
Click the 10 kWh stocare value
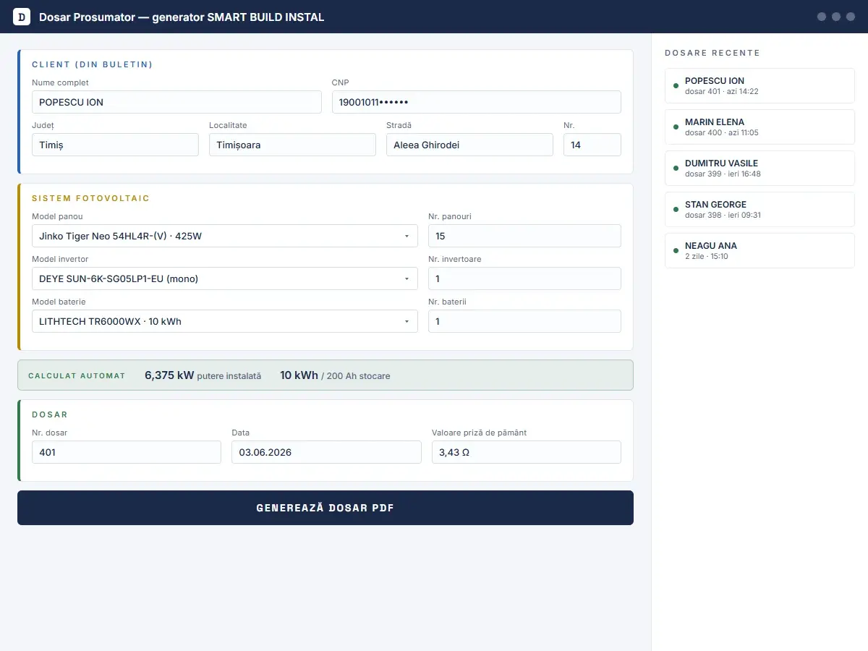click(335, 375)
